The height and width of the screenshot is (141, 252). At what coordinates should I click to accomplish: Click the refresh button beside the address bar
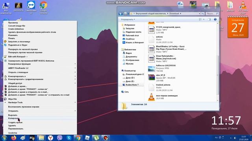(203, 14)
